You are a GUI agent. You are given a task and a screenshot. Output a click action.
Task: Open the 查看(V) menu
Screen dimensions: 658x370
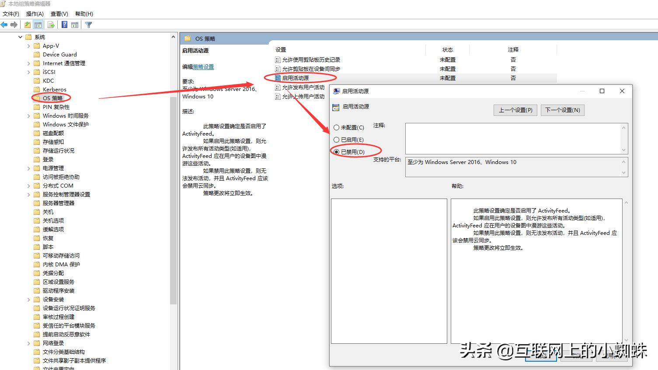click(x=59, y=14)
